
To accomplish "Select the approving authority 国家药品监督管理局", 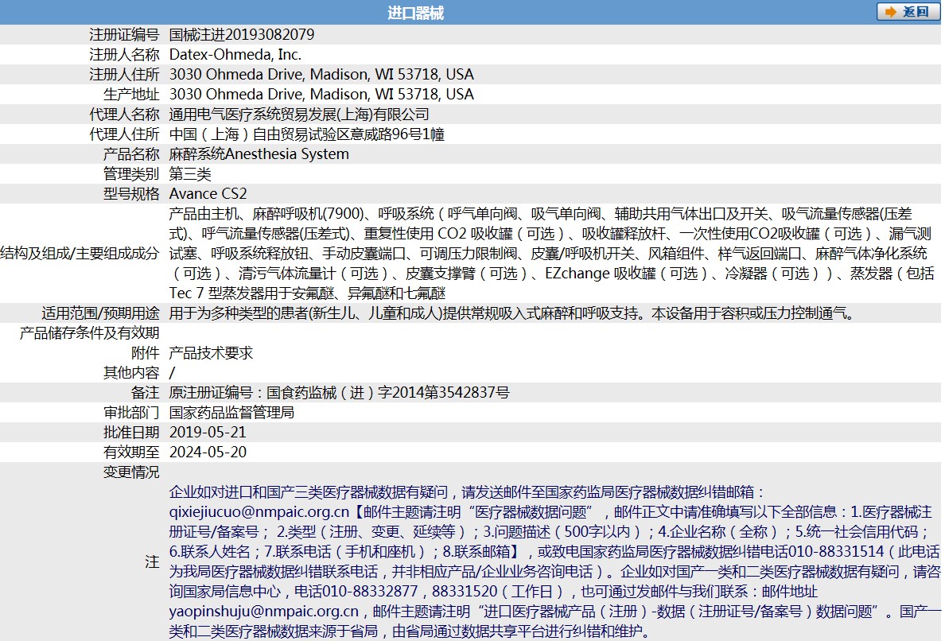I will click(x=232, y=412).
